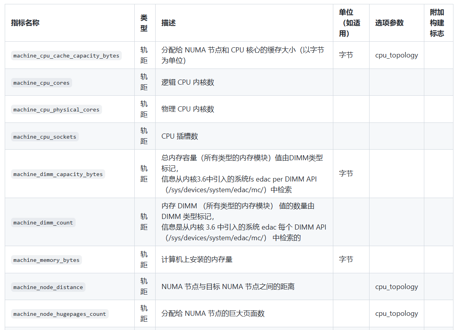Select machine_memory_bytes metric name
457x330 pixels.
coord(46,260)
